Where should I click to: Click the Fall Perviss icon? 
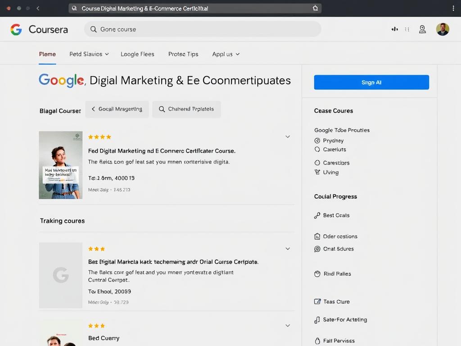(317, 341)
